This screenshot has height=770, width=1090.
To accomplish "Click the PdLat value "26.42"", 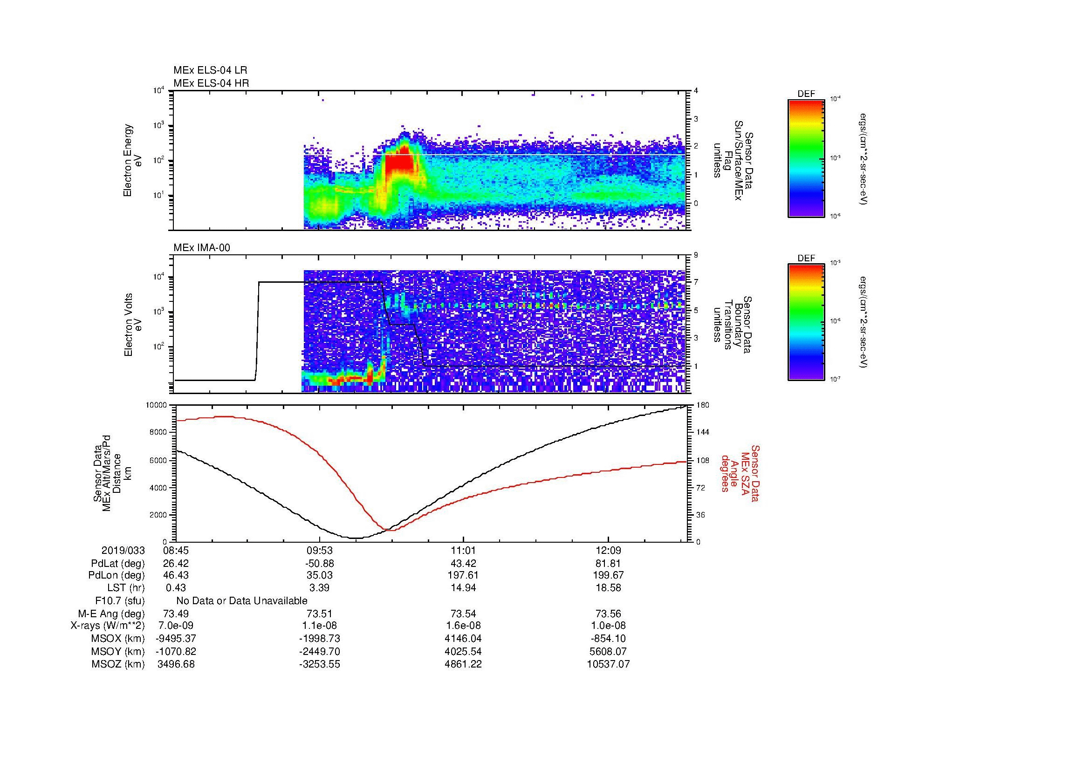I will coord(176,564).
